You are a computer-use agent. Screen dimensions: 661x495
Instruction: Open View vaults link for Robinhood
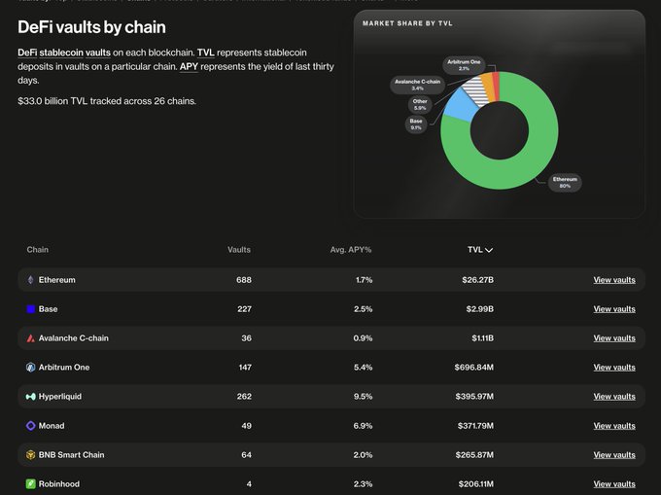(614, 484)
